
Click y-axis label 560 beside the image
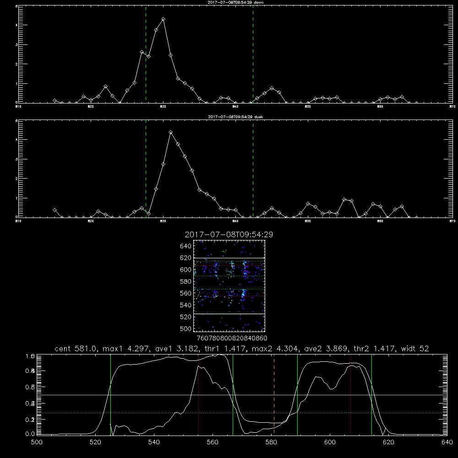tap(186, 293)
